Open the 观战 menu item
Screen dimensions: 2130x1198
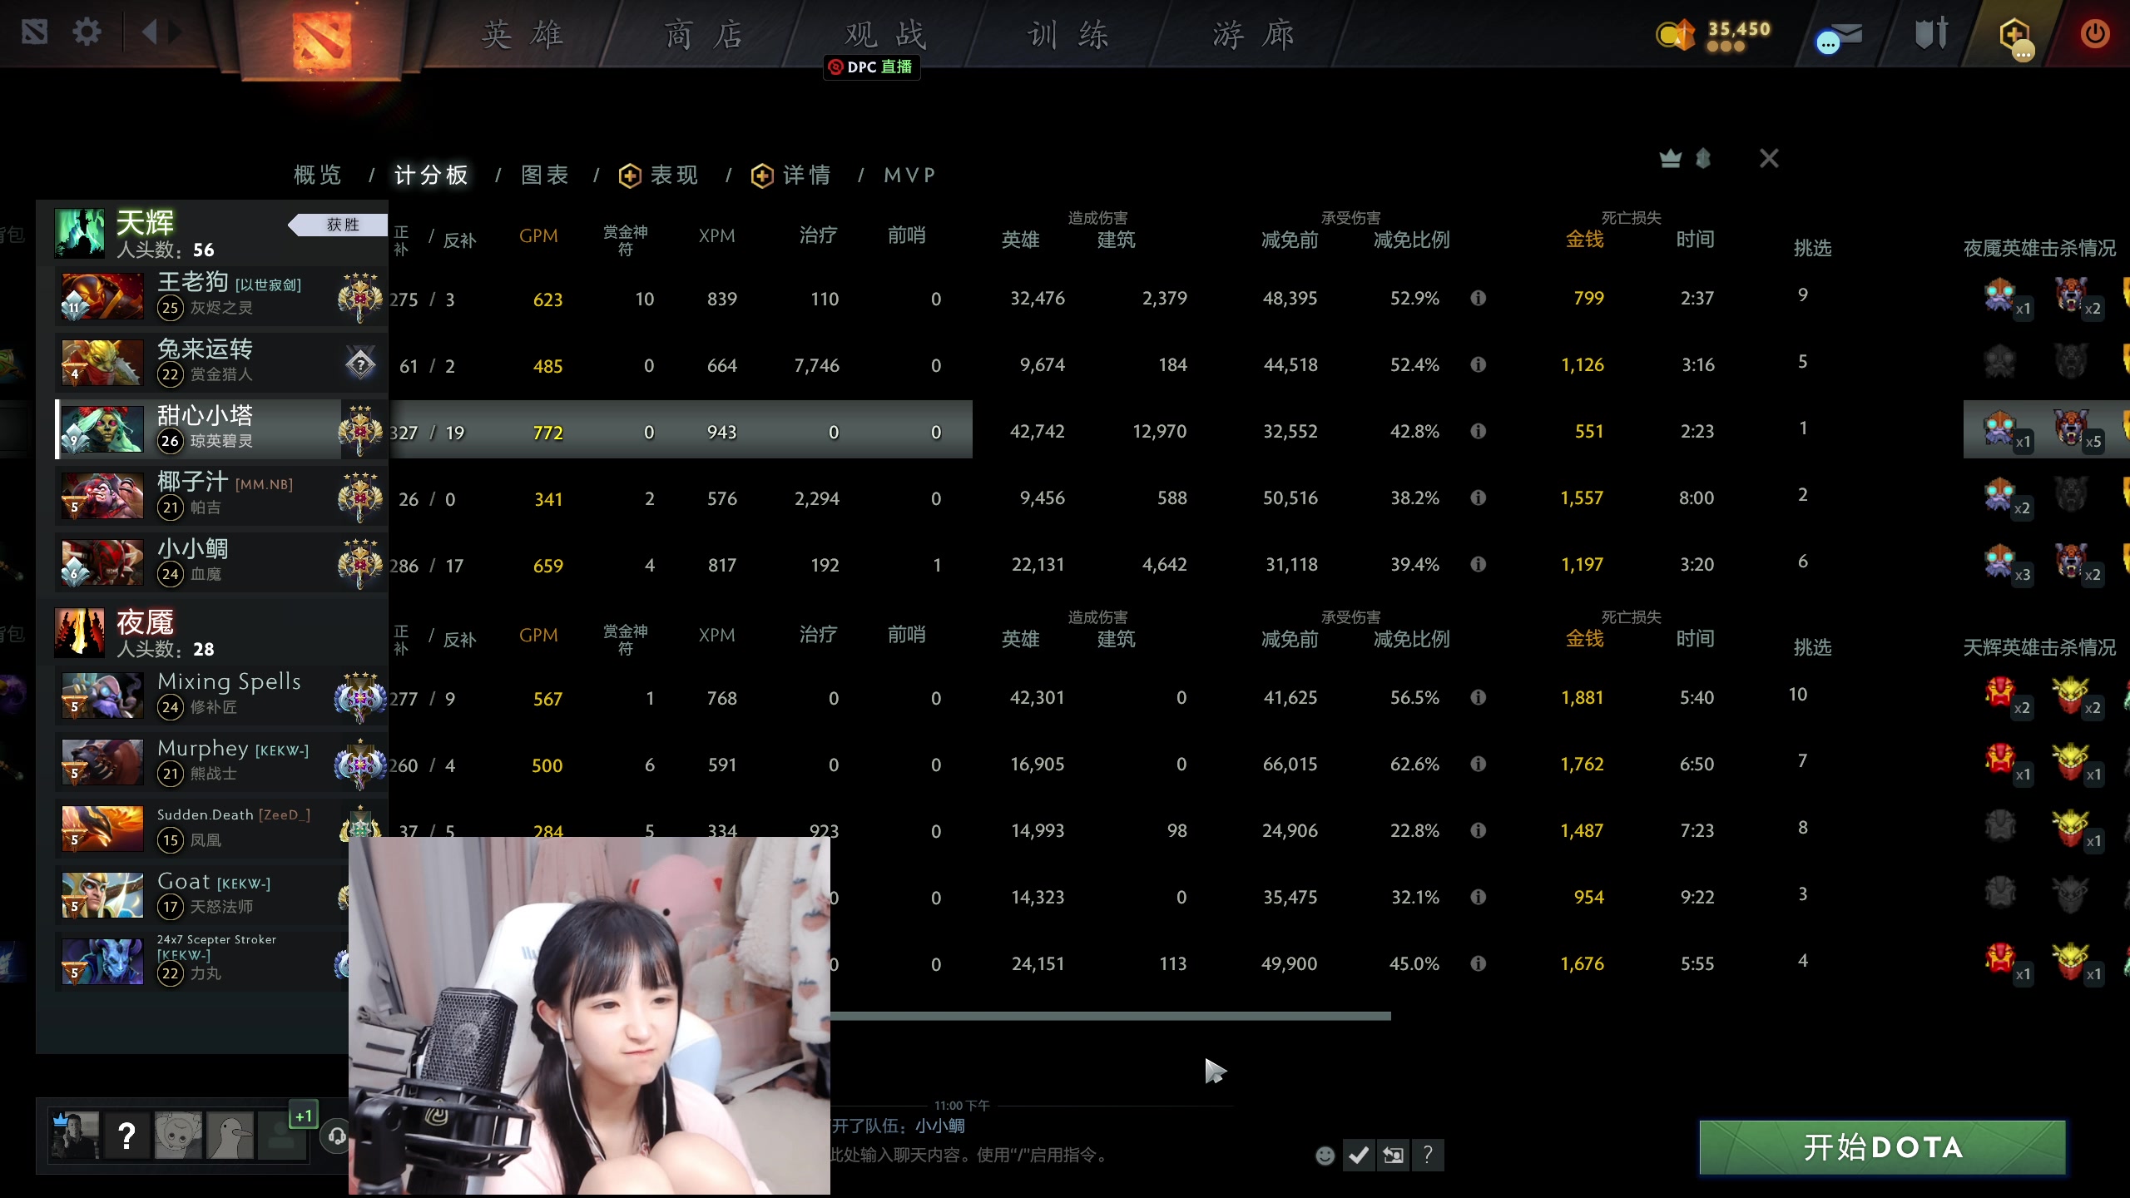tap(884, 35)
